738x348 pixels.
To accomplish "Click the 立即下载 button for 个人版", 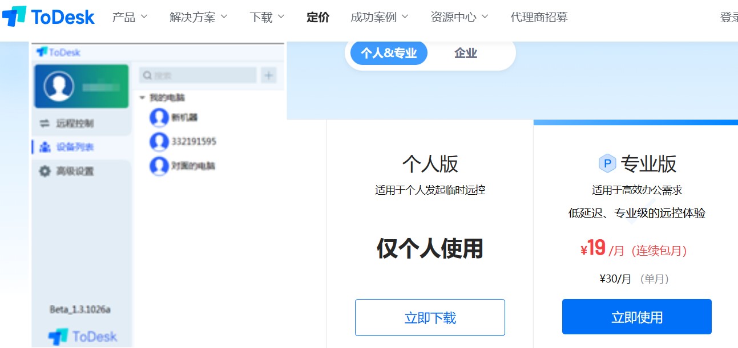I will (430, 318).
